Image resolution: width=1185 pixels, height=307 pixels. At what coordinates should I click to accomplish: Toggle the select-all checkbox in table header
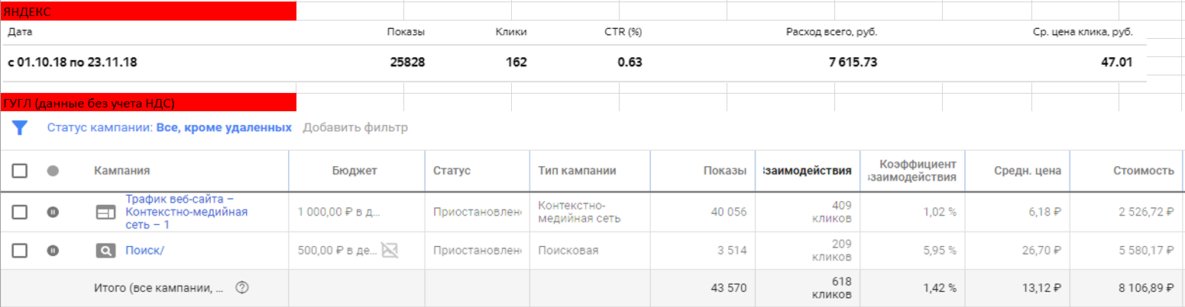21,171
